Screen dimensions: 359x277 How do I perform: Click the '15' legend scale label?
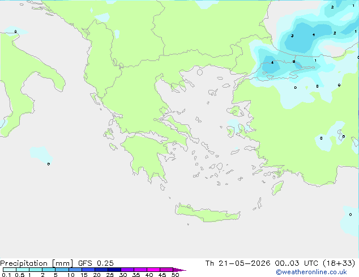coord(84,275)
